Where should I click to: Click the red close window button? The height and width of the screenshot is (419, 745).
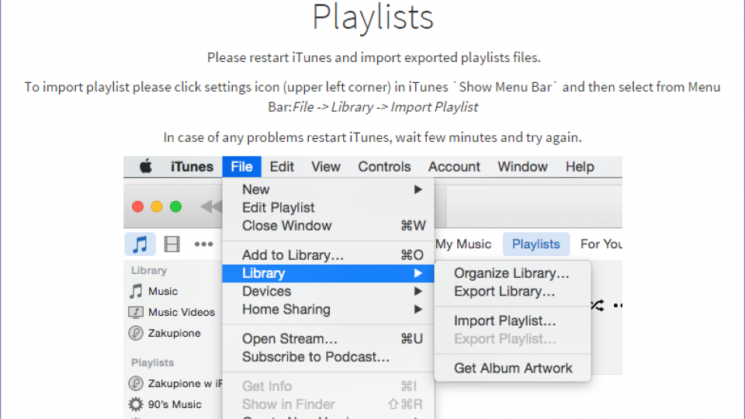click(138, 206)
